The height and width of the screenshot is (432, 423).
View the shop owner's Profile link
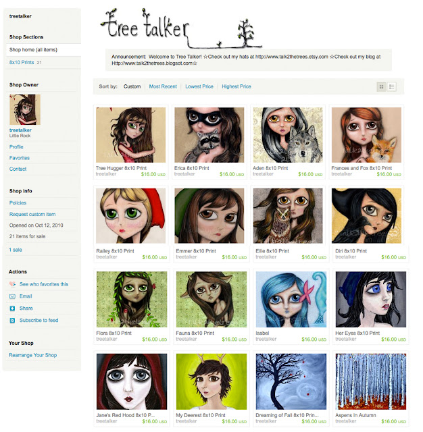[x=16, y=147]
